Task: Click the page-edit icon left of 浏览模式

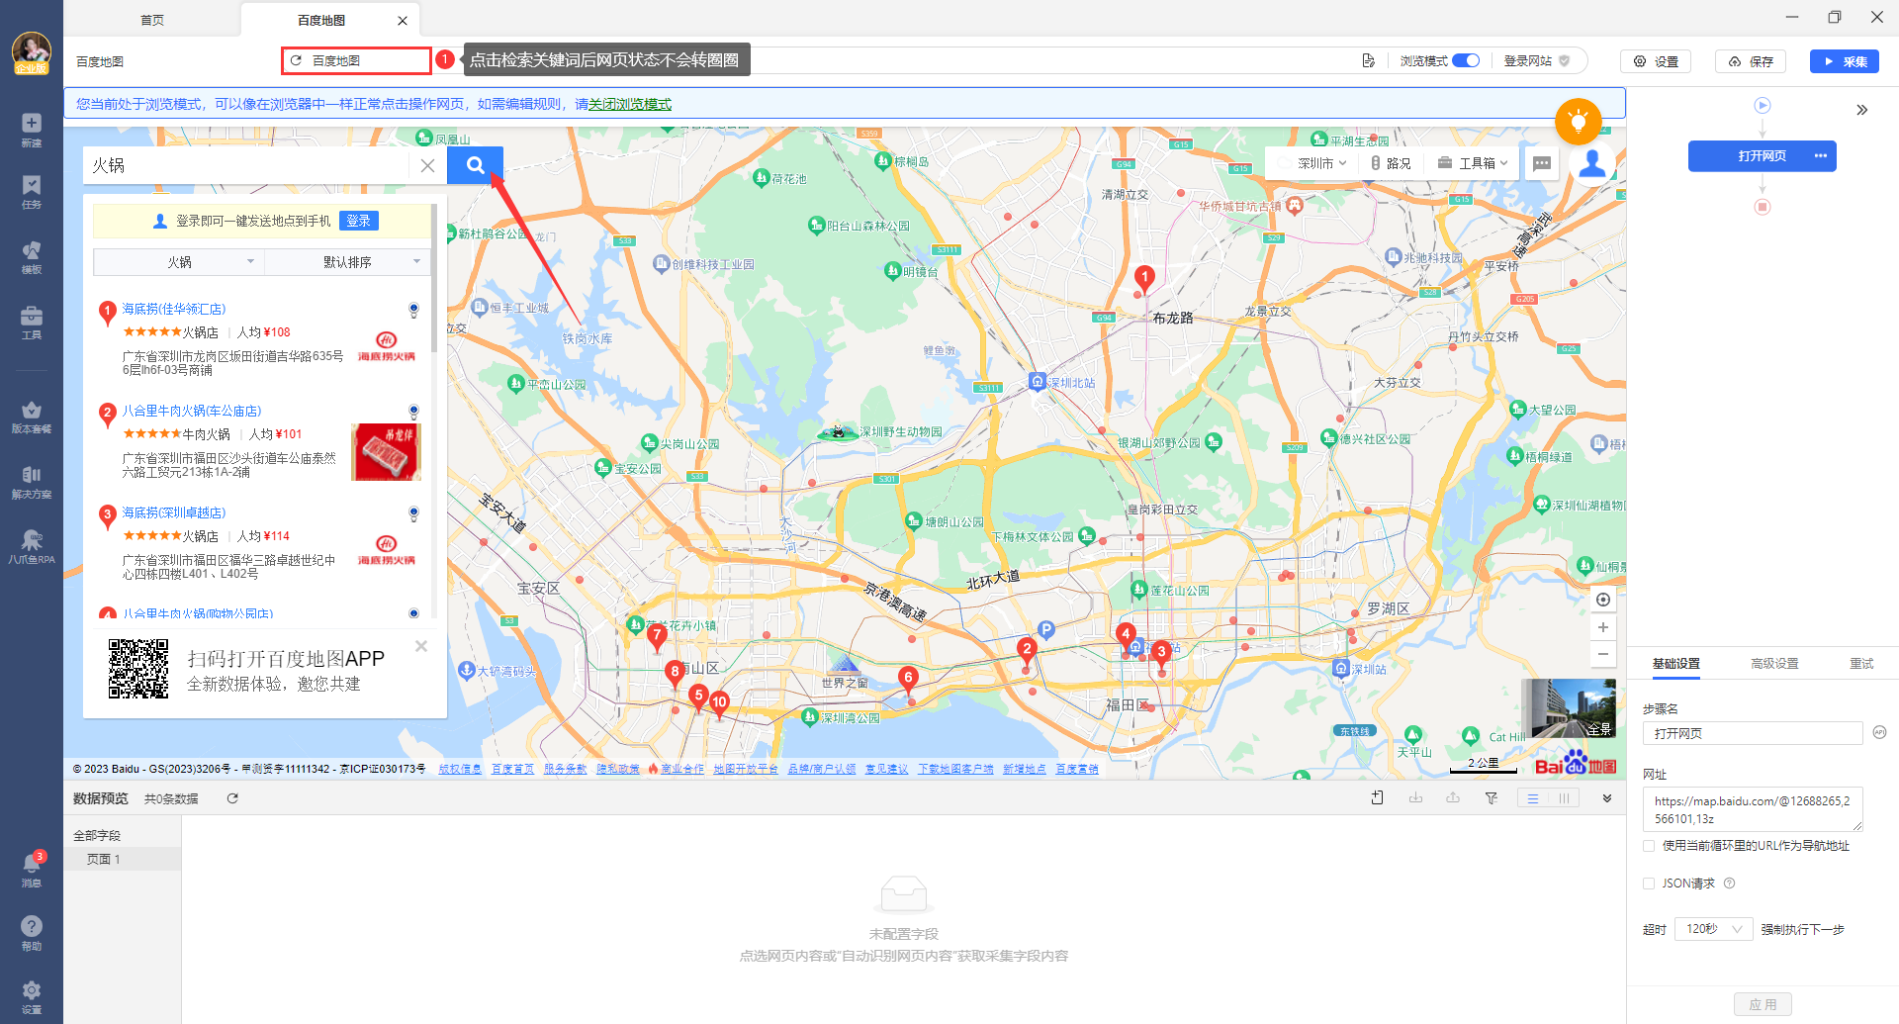Action: click(x=1369, y=60)
